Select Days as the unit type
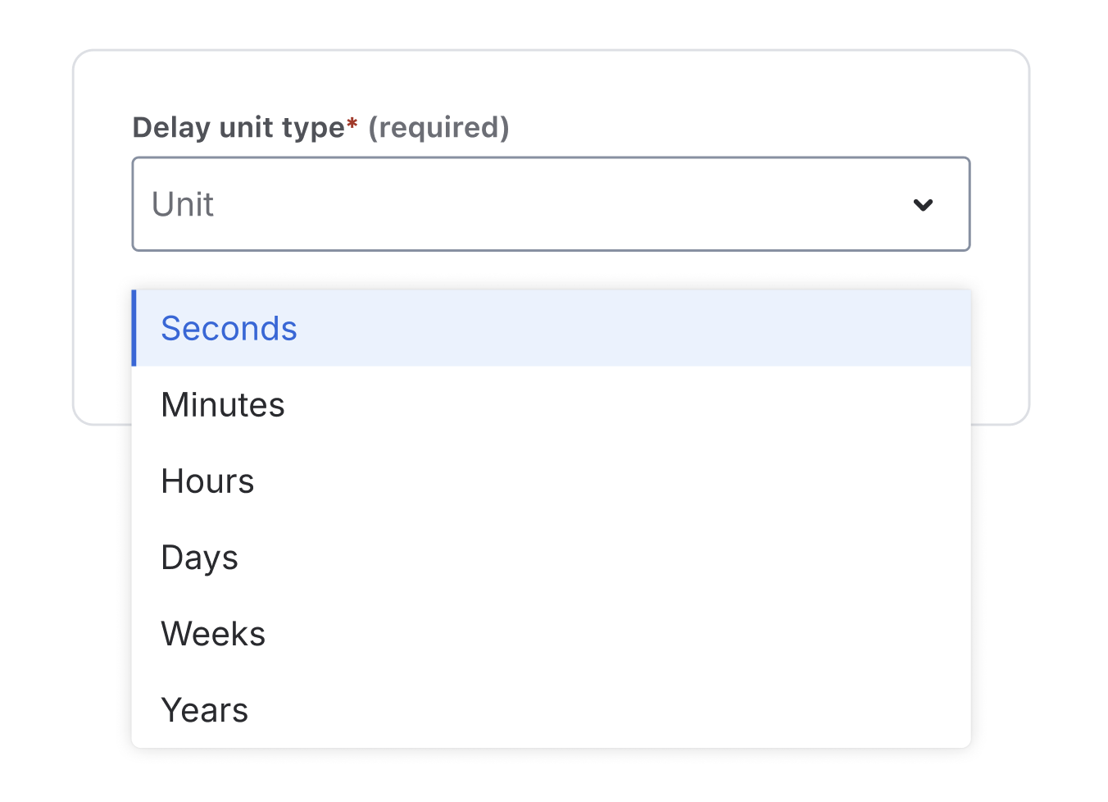Image resolution: width=1108 pixels, height=802 pixels. pos(199,558)
